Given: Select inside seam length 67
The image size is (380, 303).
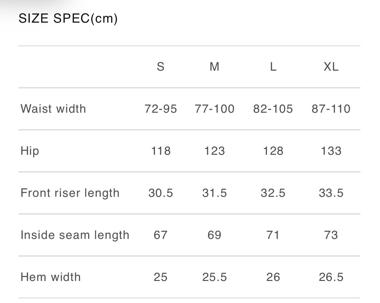Looking at the screenshot, I should click(161, 235).
